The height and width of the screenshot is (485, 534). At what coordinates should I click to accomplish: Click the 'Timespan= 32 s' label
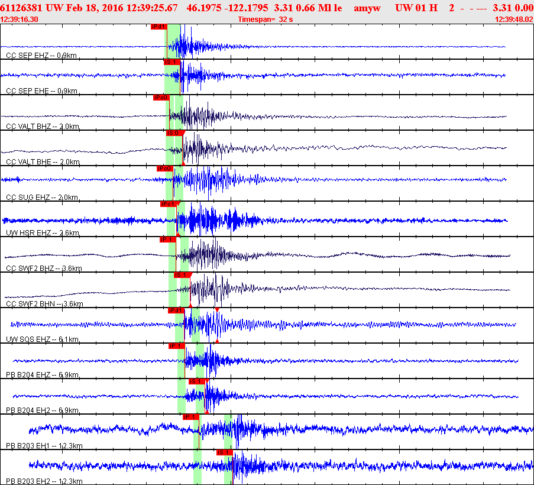[266, 20]
